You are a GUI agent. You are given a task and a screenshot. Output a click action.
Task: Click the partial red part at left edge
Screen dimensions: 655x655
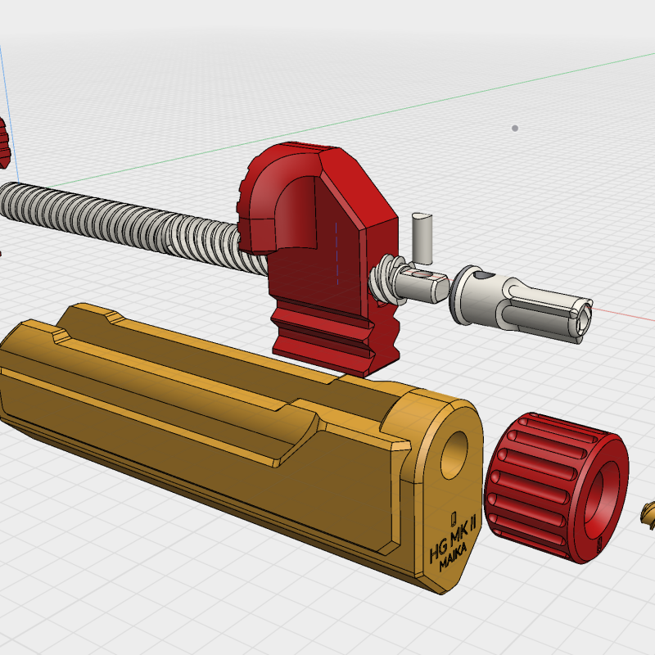coord(2,139)
